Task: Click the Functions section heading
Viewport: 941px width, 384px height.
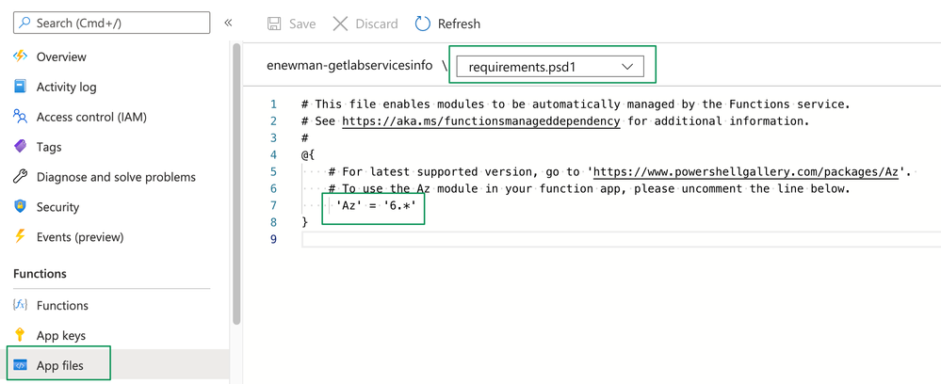Action: pyautogui.click(x=40, y=274)
